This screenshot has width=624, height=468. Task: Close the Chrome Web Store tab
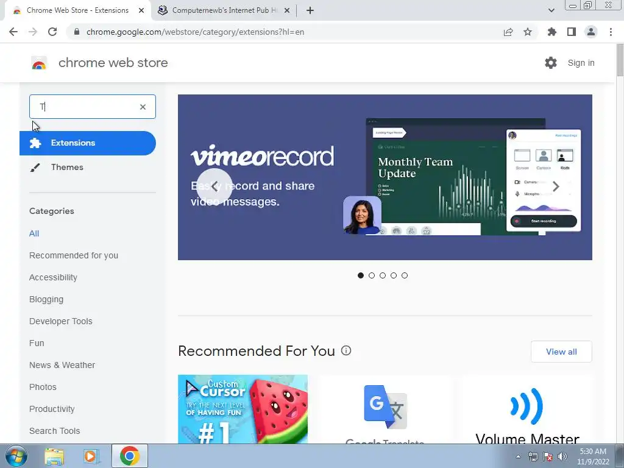click(x=141, y=10)
